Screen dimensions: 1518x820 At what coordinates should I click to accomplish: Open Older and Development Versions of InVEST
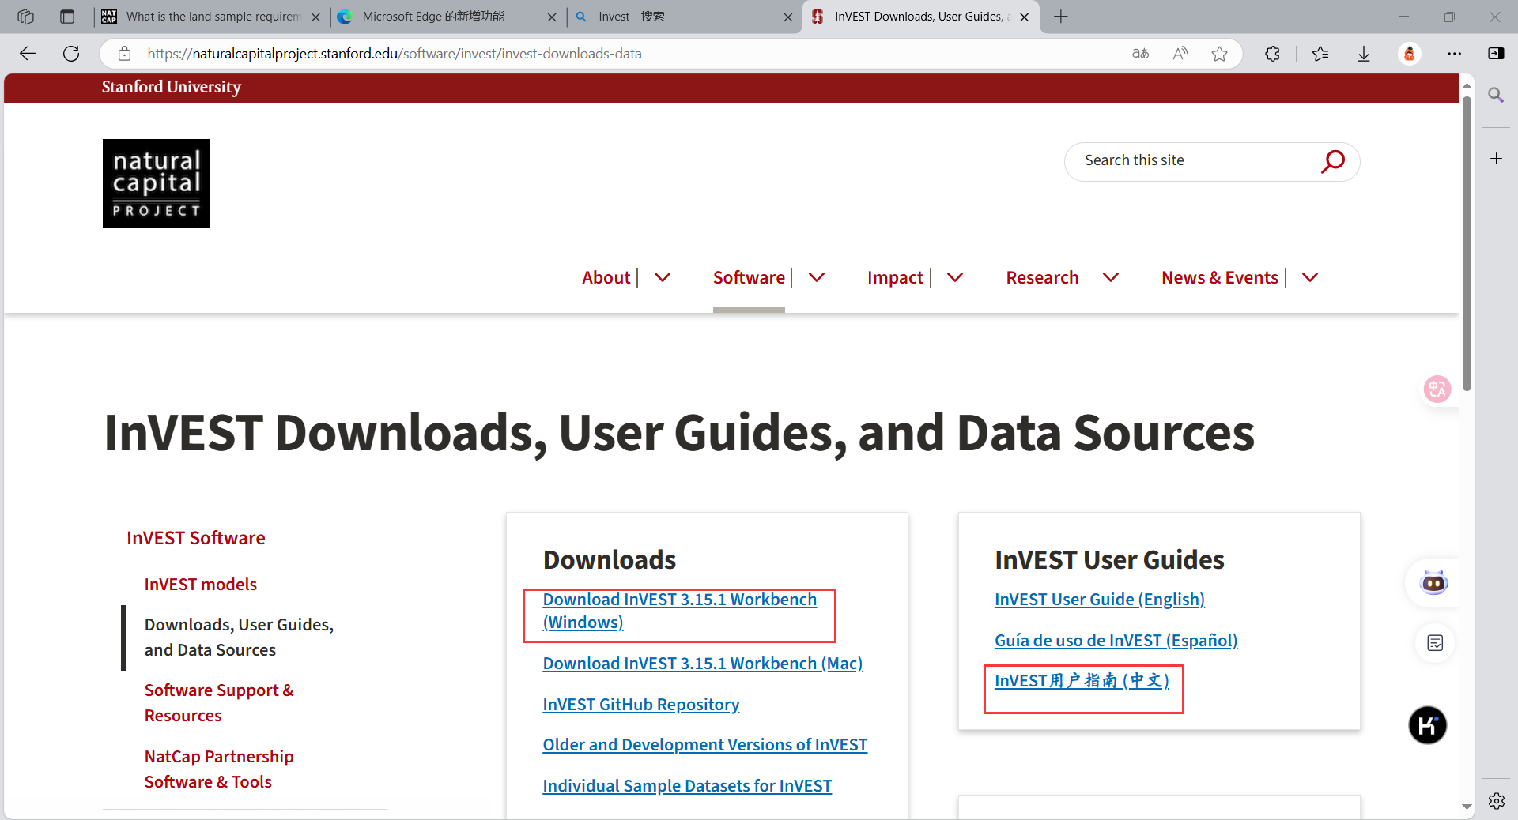(704, 745)
